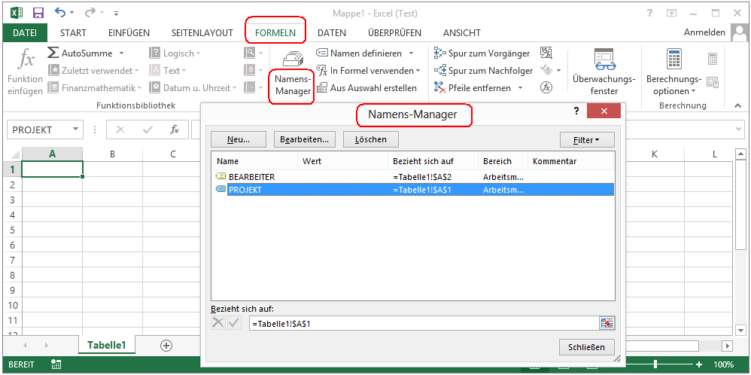Click the undo arrow icon

[60, 12]
